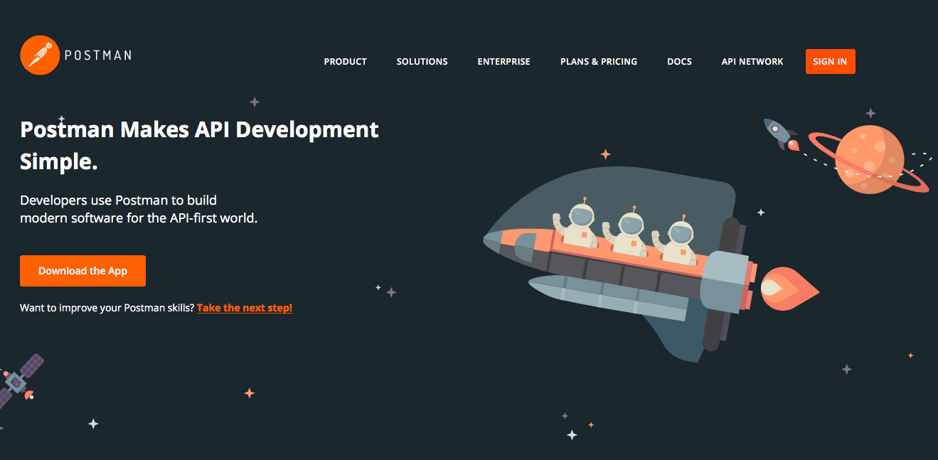Click the headline Postman Makes API Development Simple

(x=199, y=145)
